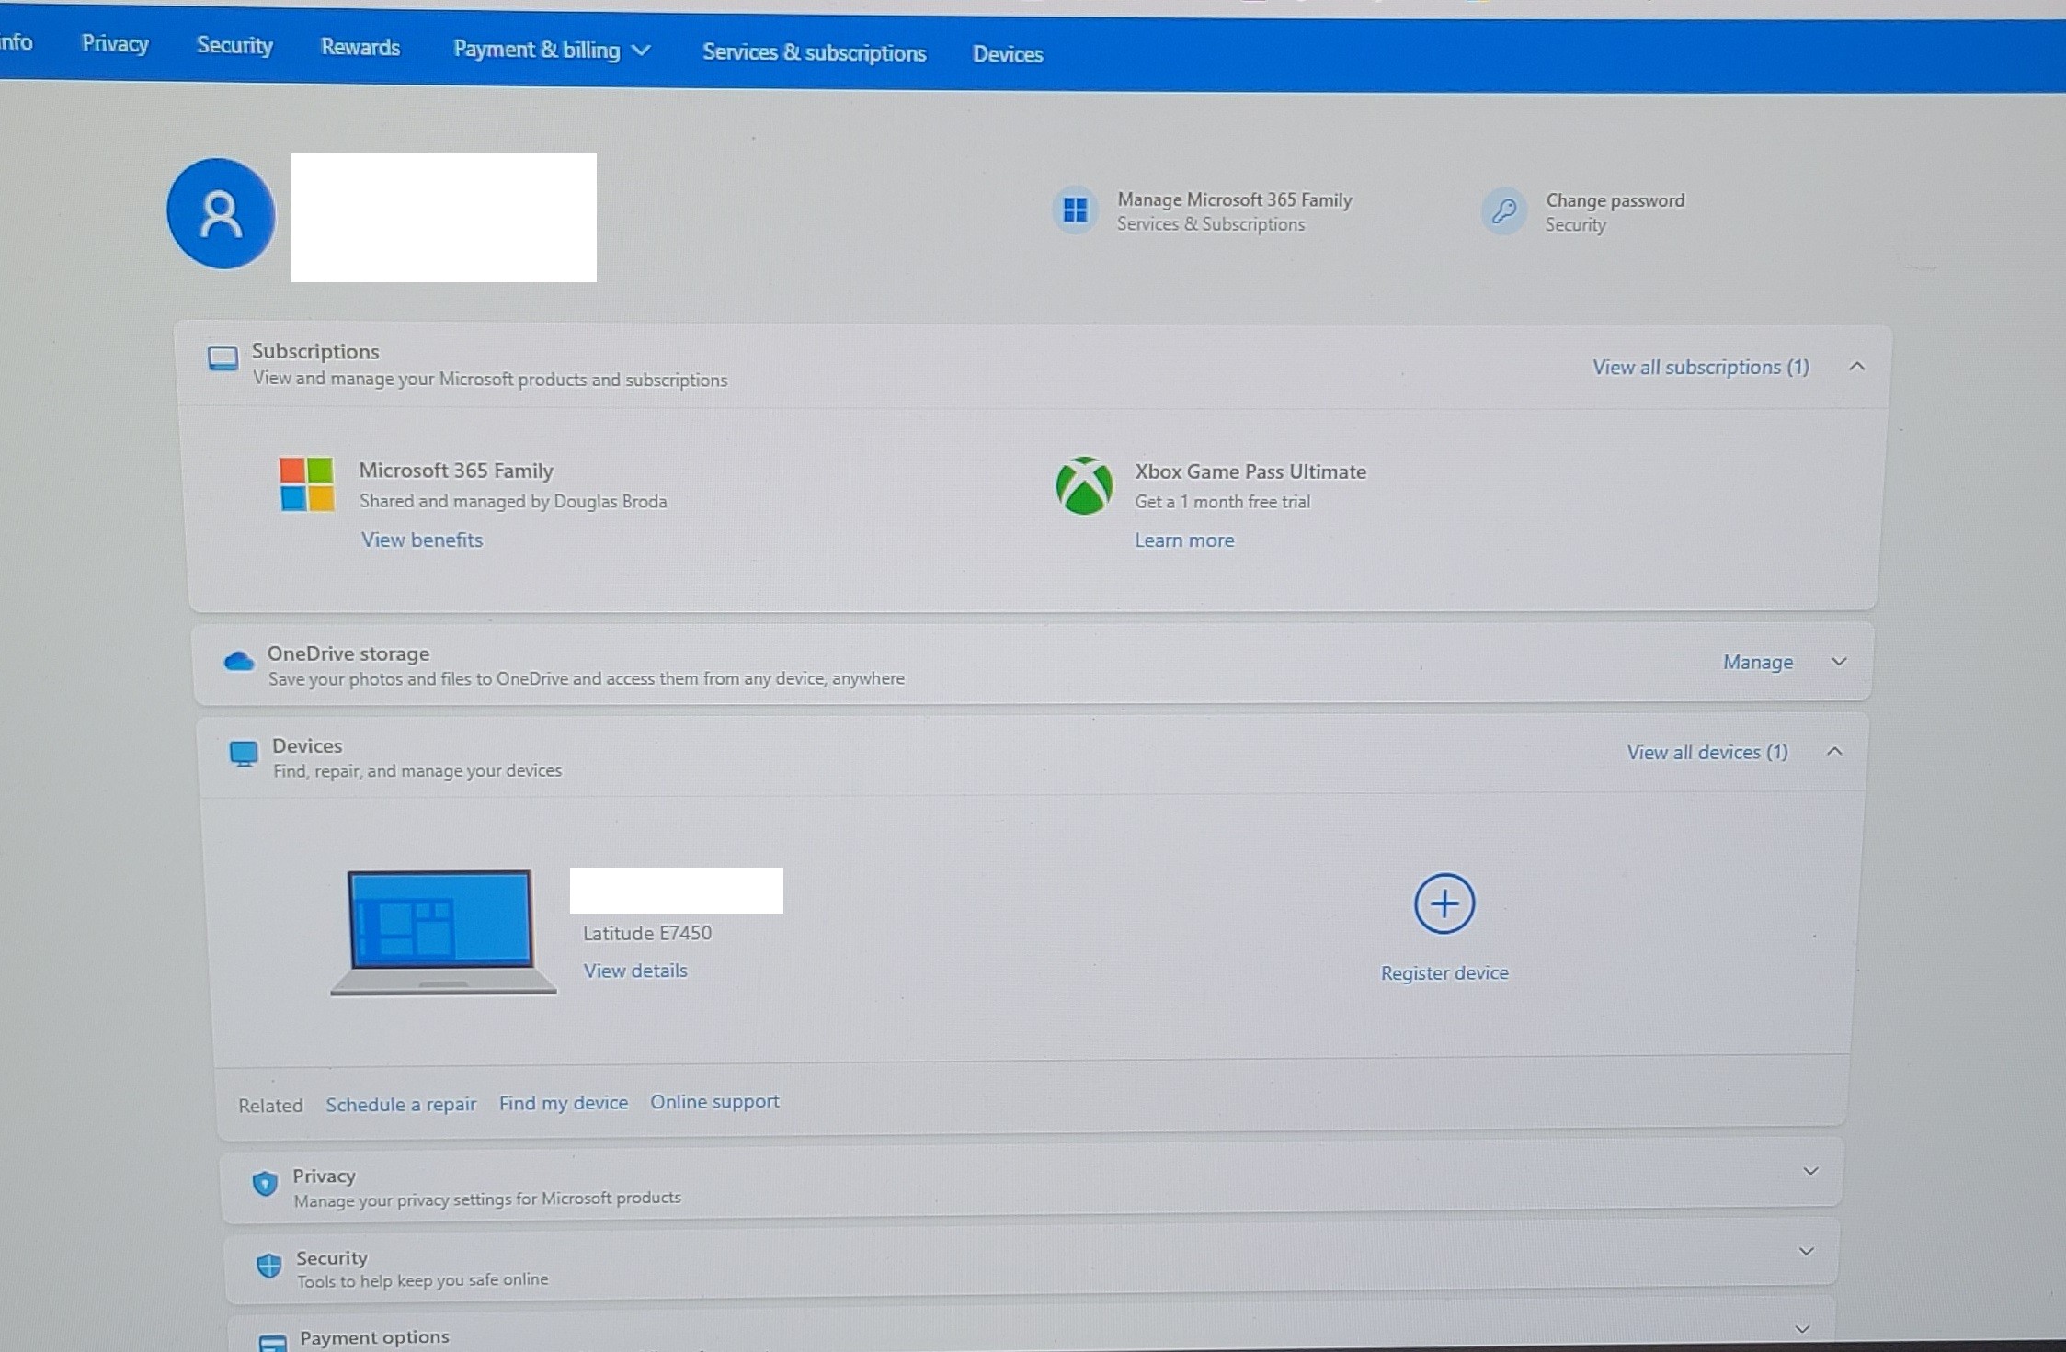Click Change password text link

click(1615, 200)
